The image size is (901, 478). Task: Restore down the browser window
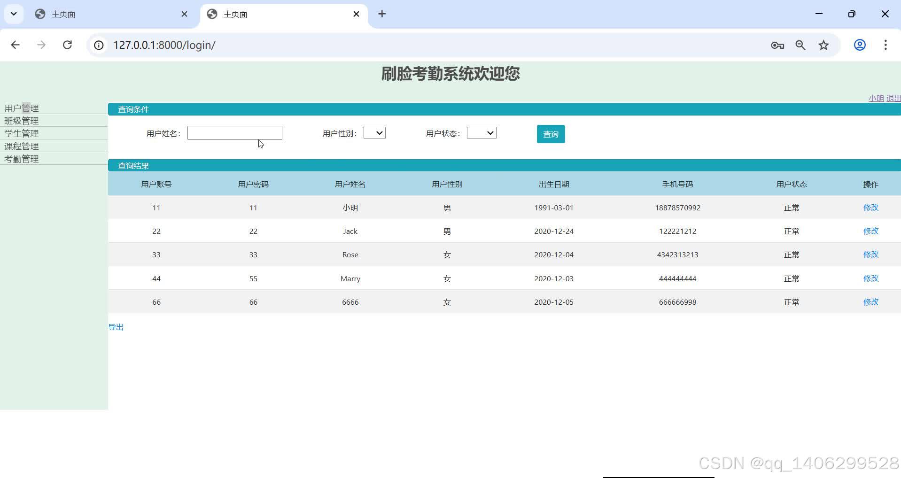pyautogui.click(x=852, y=14)
